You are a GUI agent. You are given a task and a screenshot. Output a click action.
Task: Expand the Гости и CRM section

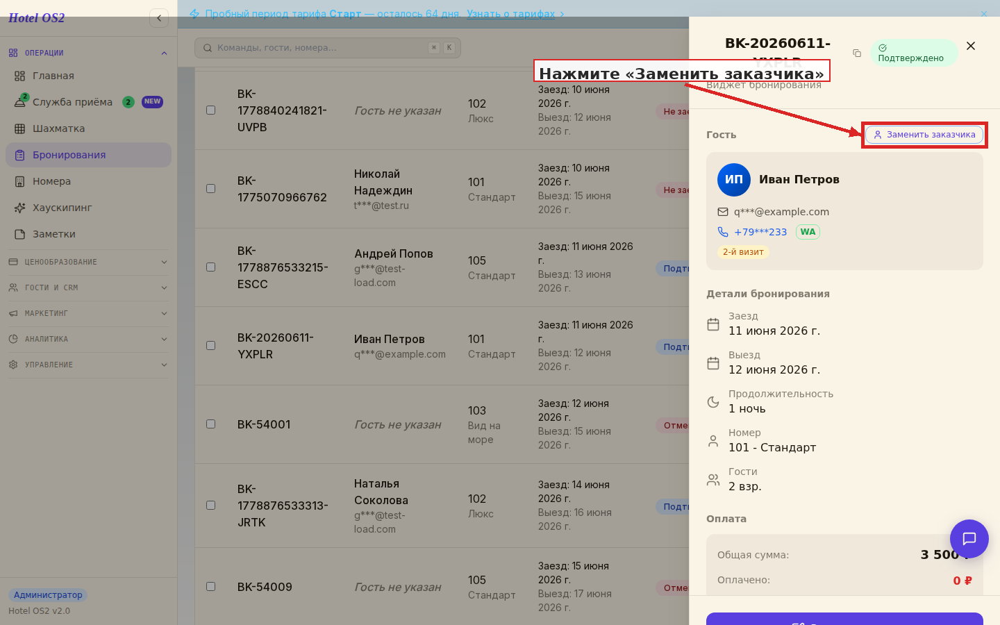[88, 288]
